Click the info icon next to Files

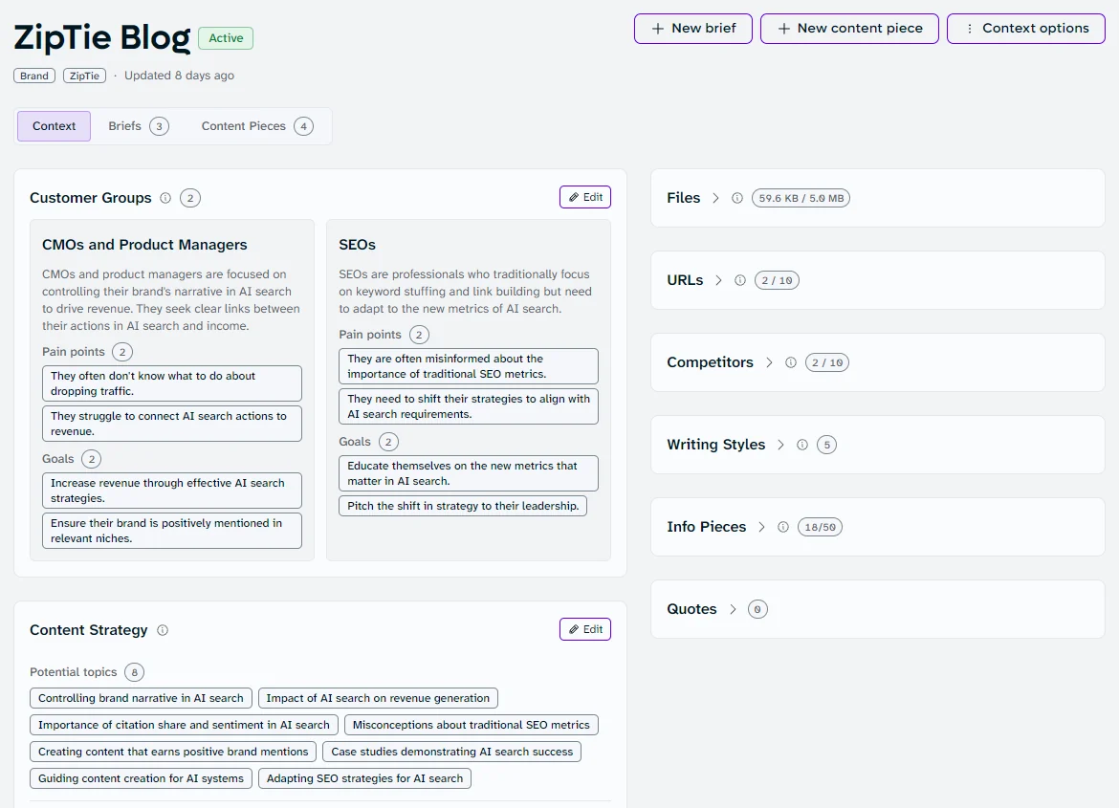point(737,199)
